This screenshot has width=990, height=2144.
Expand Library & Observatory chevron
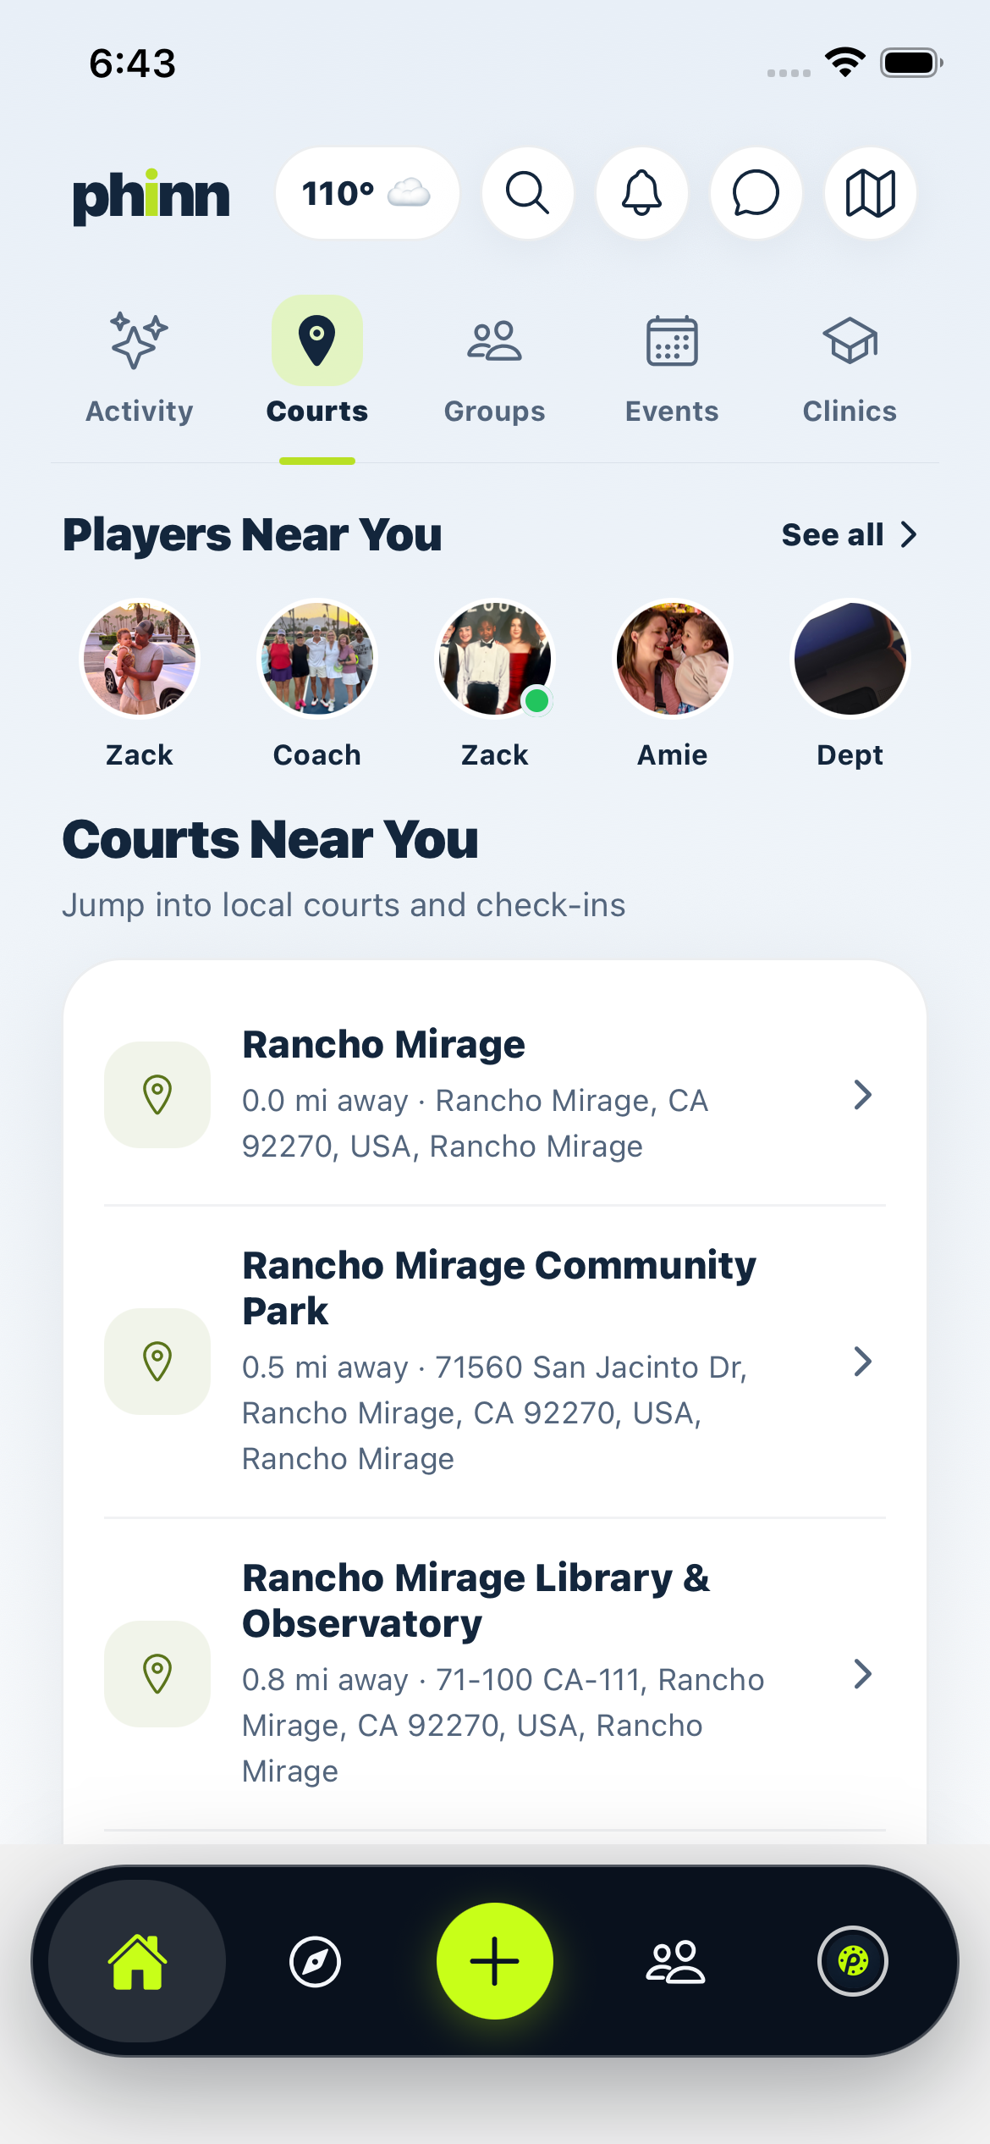coord(862,1674)
